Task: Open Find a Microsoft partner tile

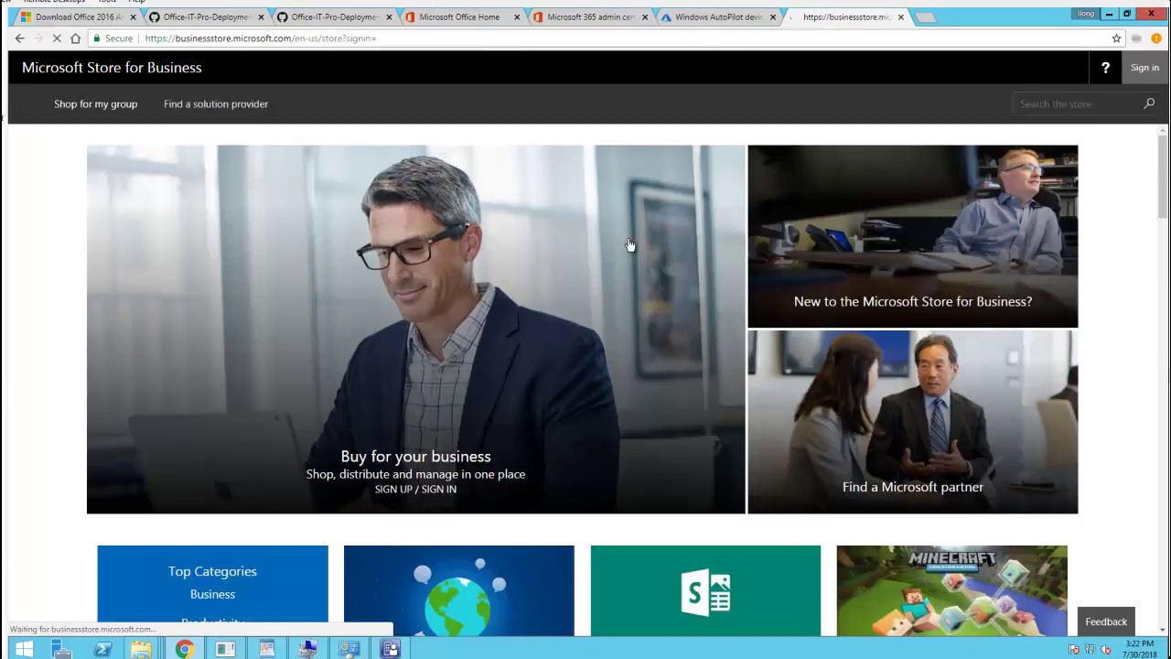Action: click(x=913, y=422)
